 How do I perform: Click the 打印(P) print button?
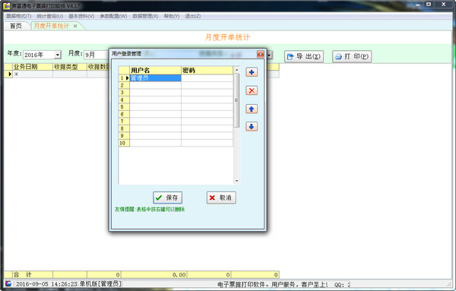tap(352, 56)
